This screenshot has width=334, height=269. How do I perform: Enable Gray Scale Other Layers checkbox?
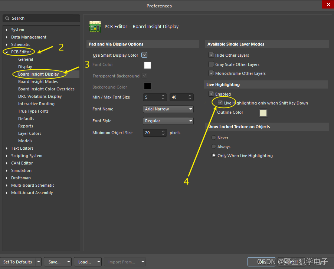click(211, 64)
